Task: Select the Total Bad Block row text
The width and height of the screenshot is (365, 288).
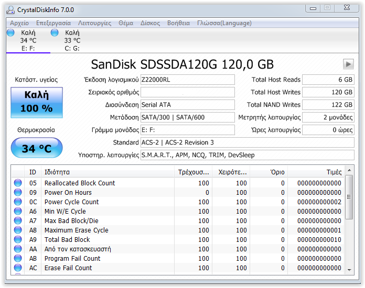Action: coord(67,240)
